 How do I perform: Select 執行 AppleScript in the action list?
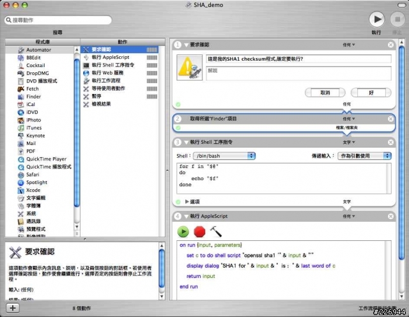coord(120,58)
